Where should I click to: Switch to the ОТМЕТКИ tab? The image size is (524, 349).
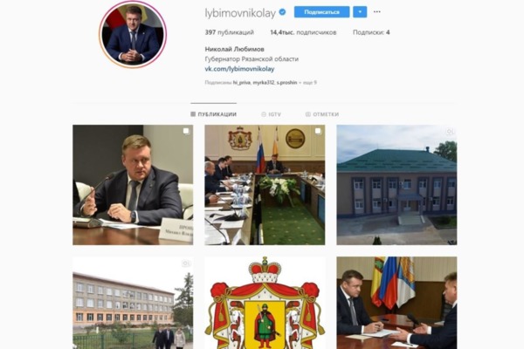pos(322,114)
